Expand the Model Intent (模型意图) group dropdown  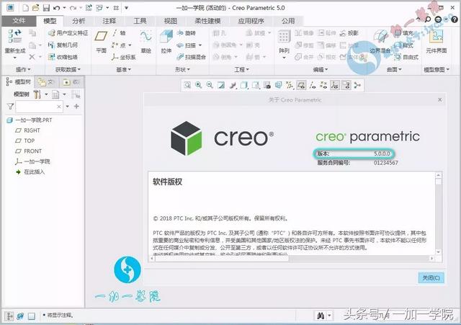[437, 69]
